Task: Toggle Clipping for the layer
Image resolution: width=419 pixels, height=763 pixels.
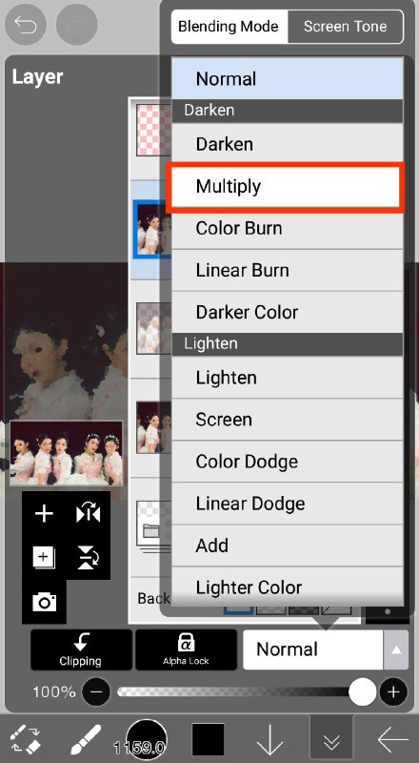Action: click(81, 650)
